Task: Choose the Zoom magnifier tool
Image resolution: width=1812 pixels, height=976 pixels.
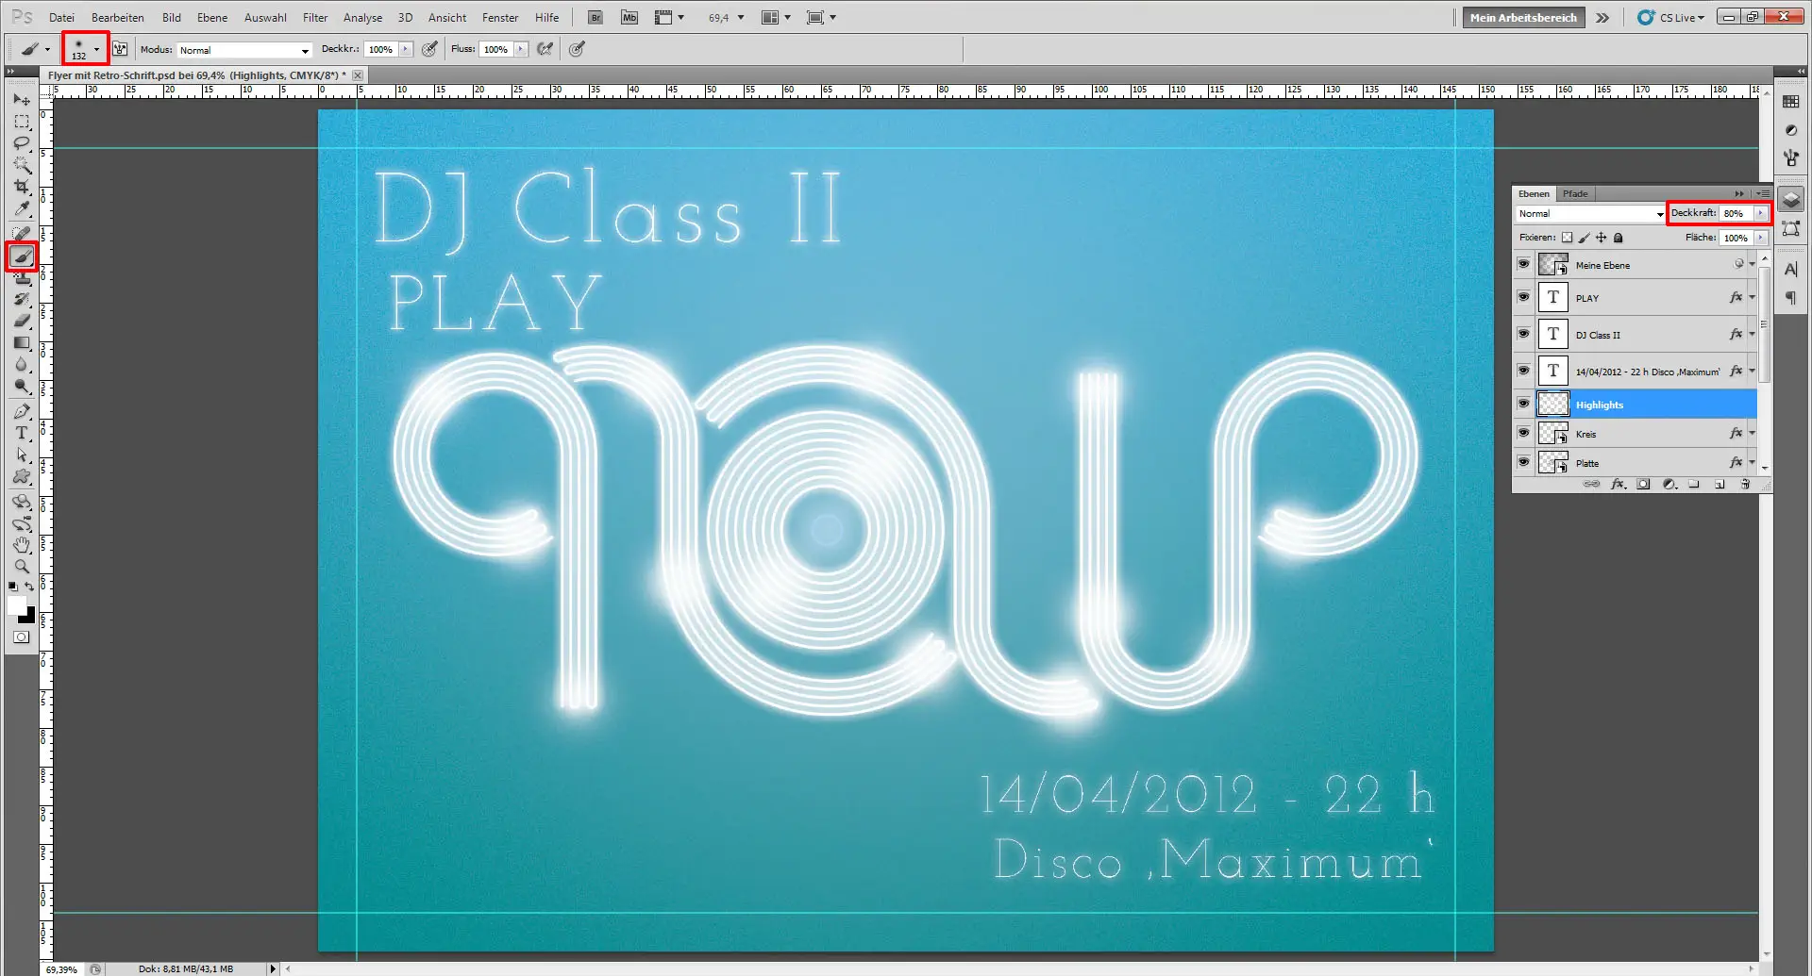Action: click(x=22, y=567)
